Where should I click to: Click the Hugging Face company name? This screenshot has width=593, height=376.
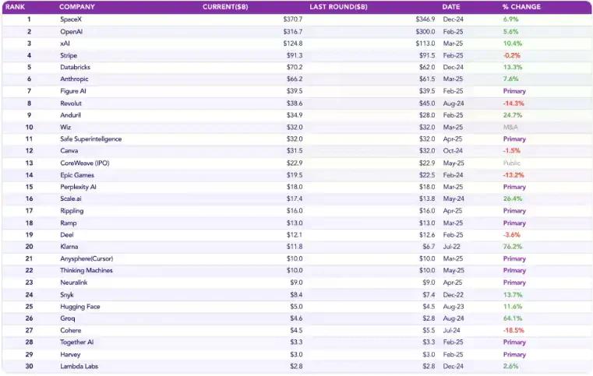pos(80,307)
